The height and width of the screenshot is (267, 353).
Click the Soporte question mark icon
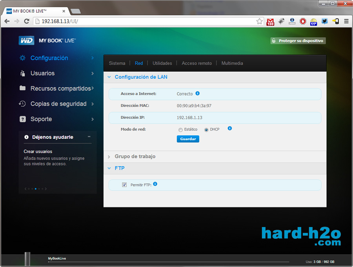(22, 119)
